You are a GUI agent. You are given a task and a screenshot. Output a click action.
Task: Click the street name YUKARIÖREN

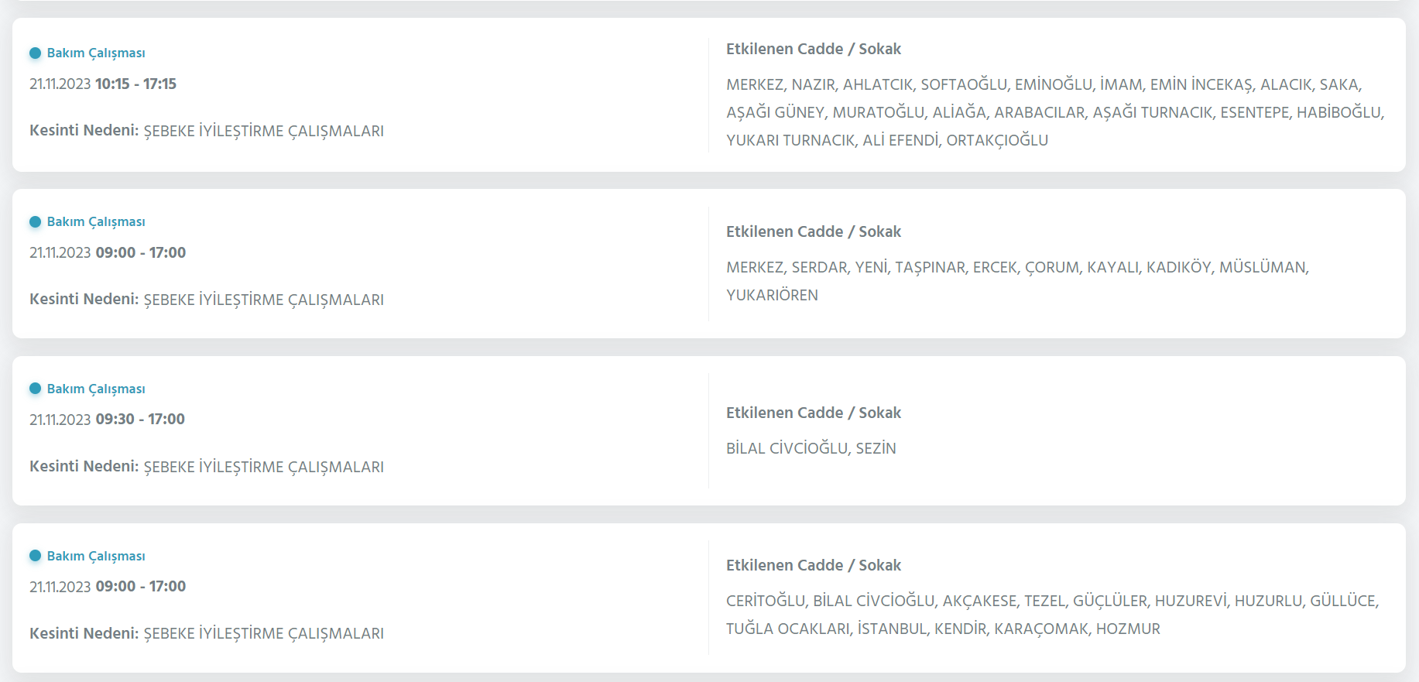tap(772, 295)
